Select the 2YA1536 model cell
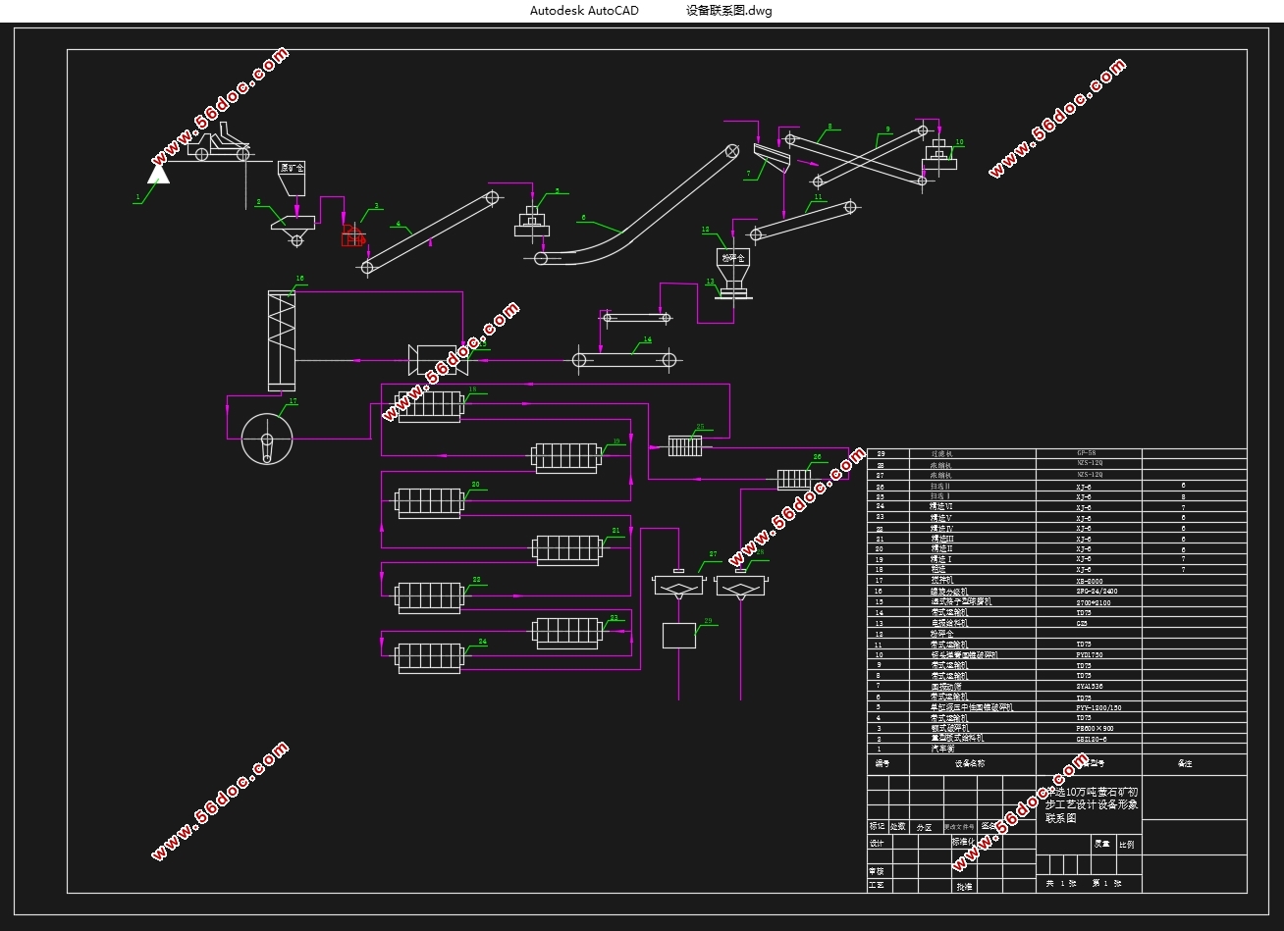This screenshot has width=1284, height=931. click(1089, 687)
